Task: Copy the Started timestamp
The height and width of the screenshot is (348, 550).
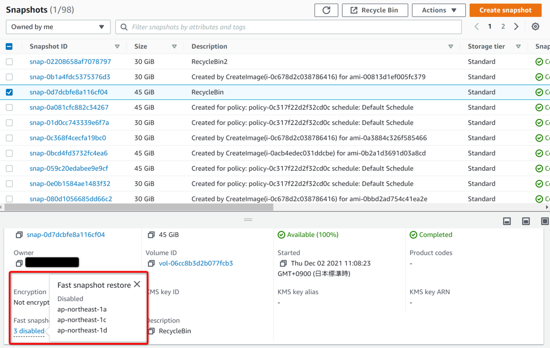Action: point(283,264)
